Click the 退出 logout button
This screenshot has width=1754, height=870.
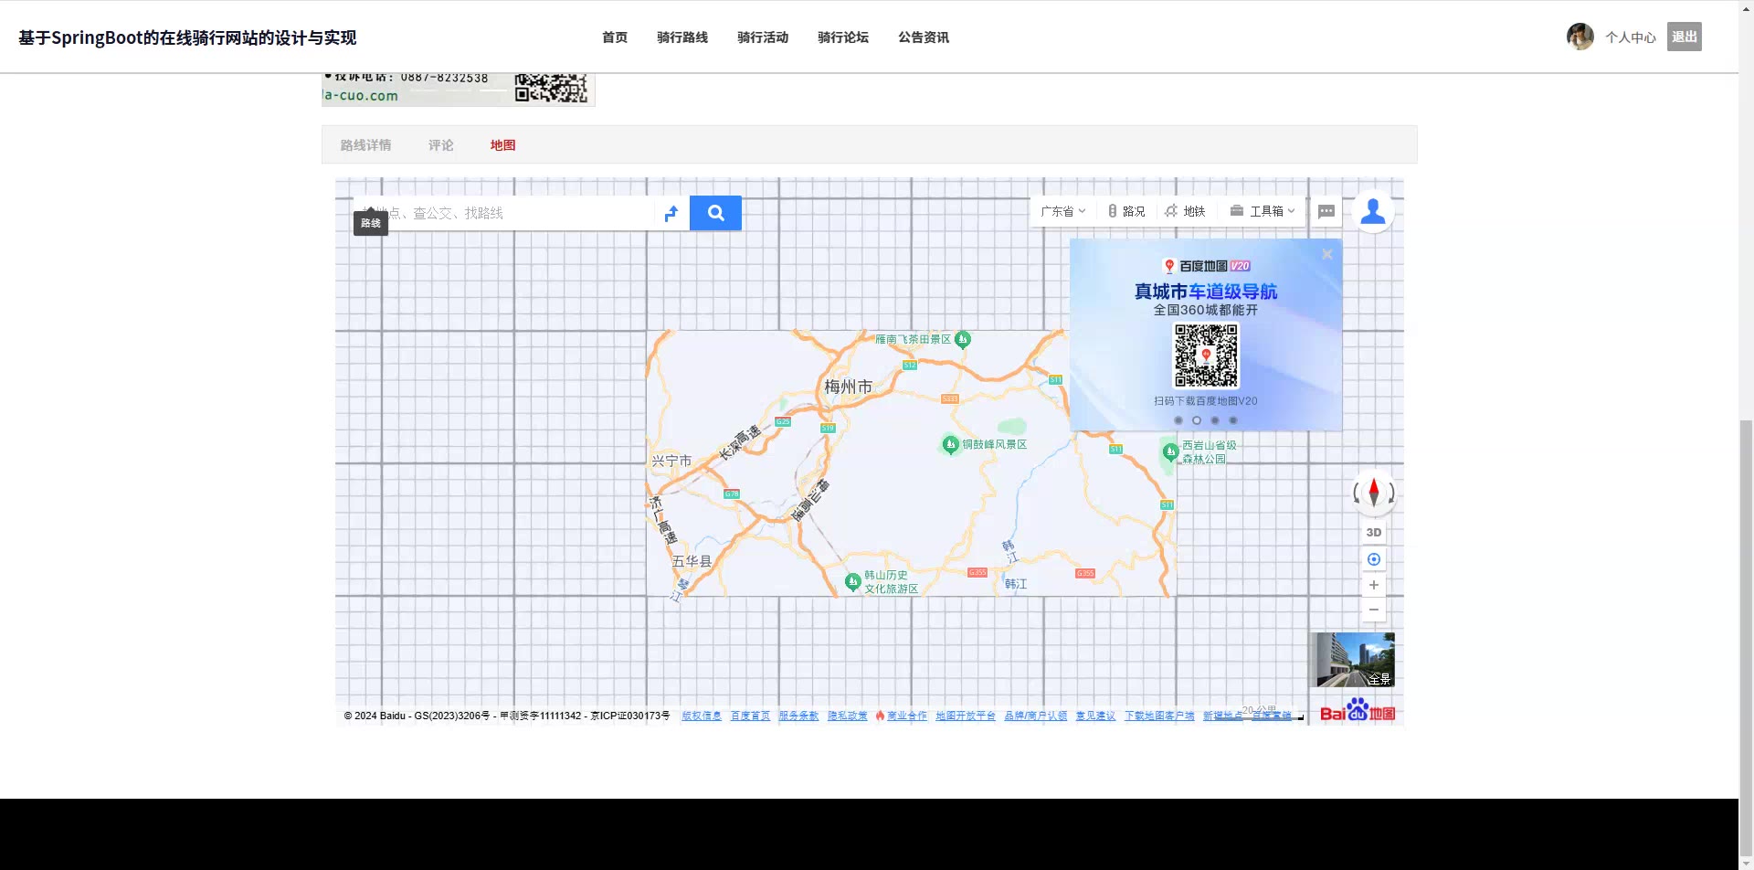(1684, 37)
